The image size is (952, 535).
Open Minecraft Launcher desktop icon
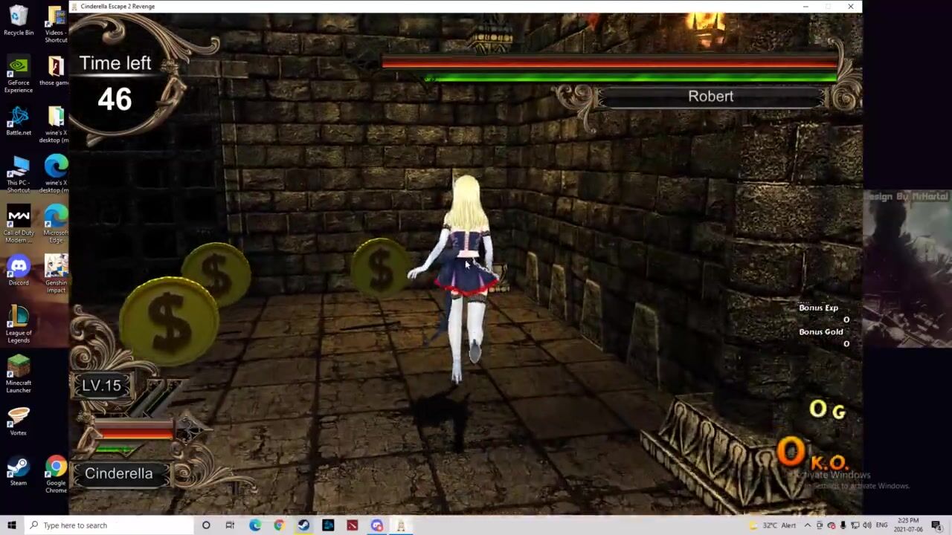coord(19,374)
